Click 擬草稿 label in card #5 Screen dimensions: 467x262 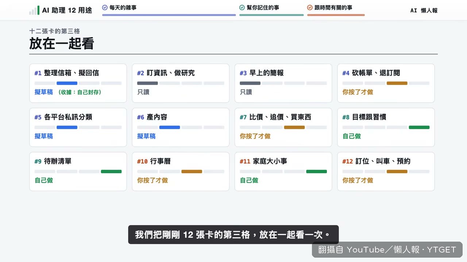coord(44,136)
